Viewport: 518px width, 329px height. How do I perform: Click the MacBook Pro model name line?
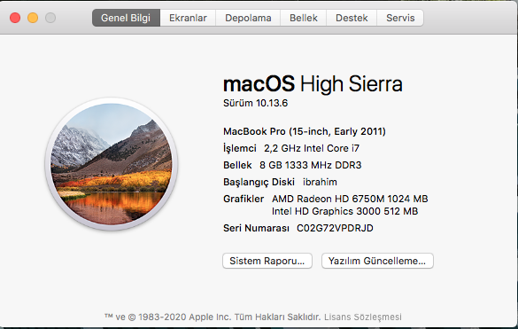pyautogui.click(x=305, y=132)
